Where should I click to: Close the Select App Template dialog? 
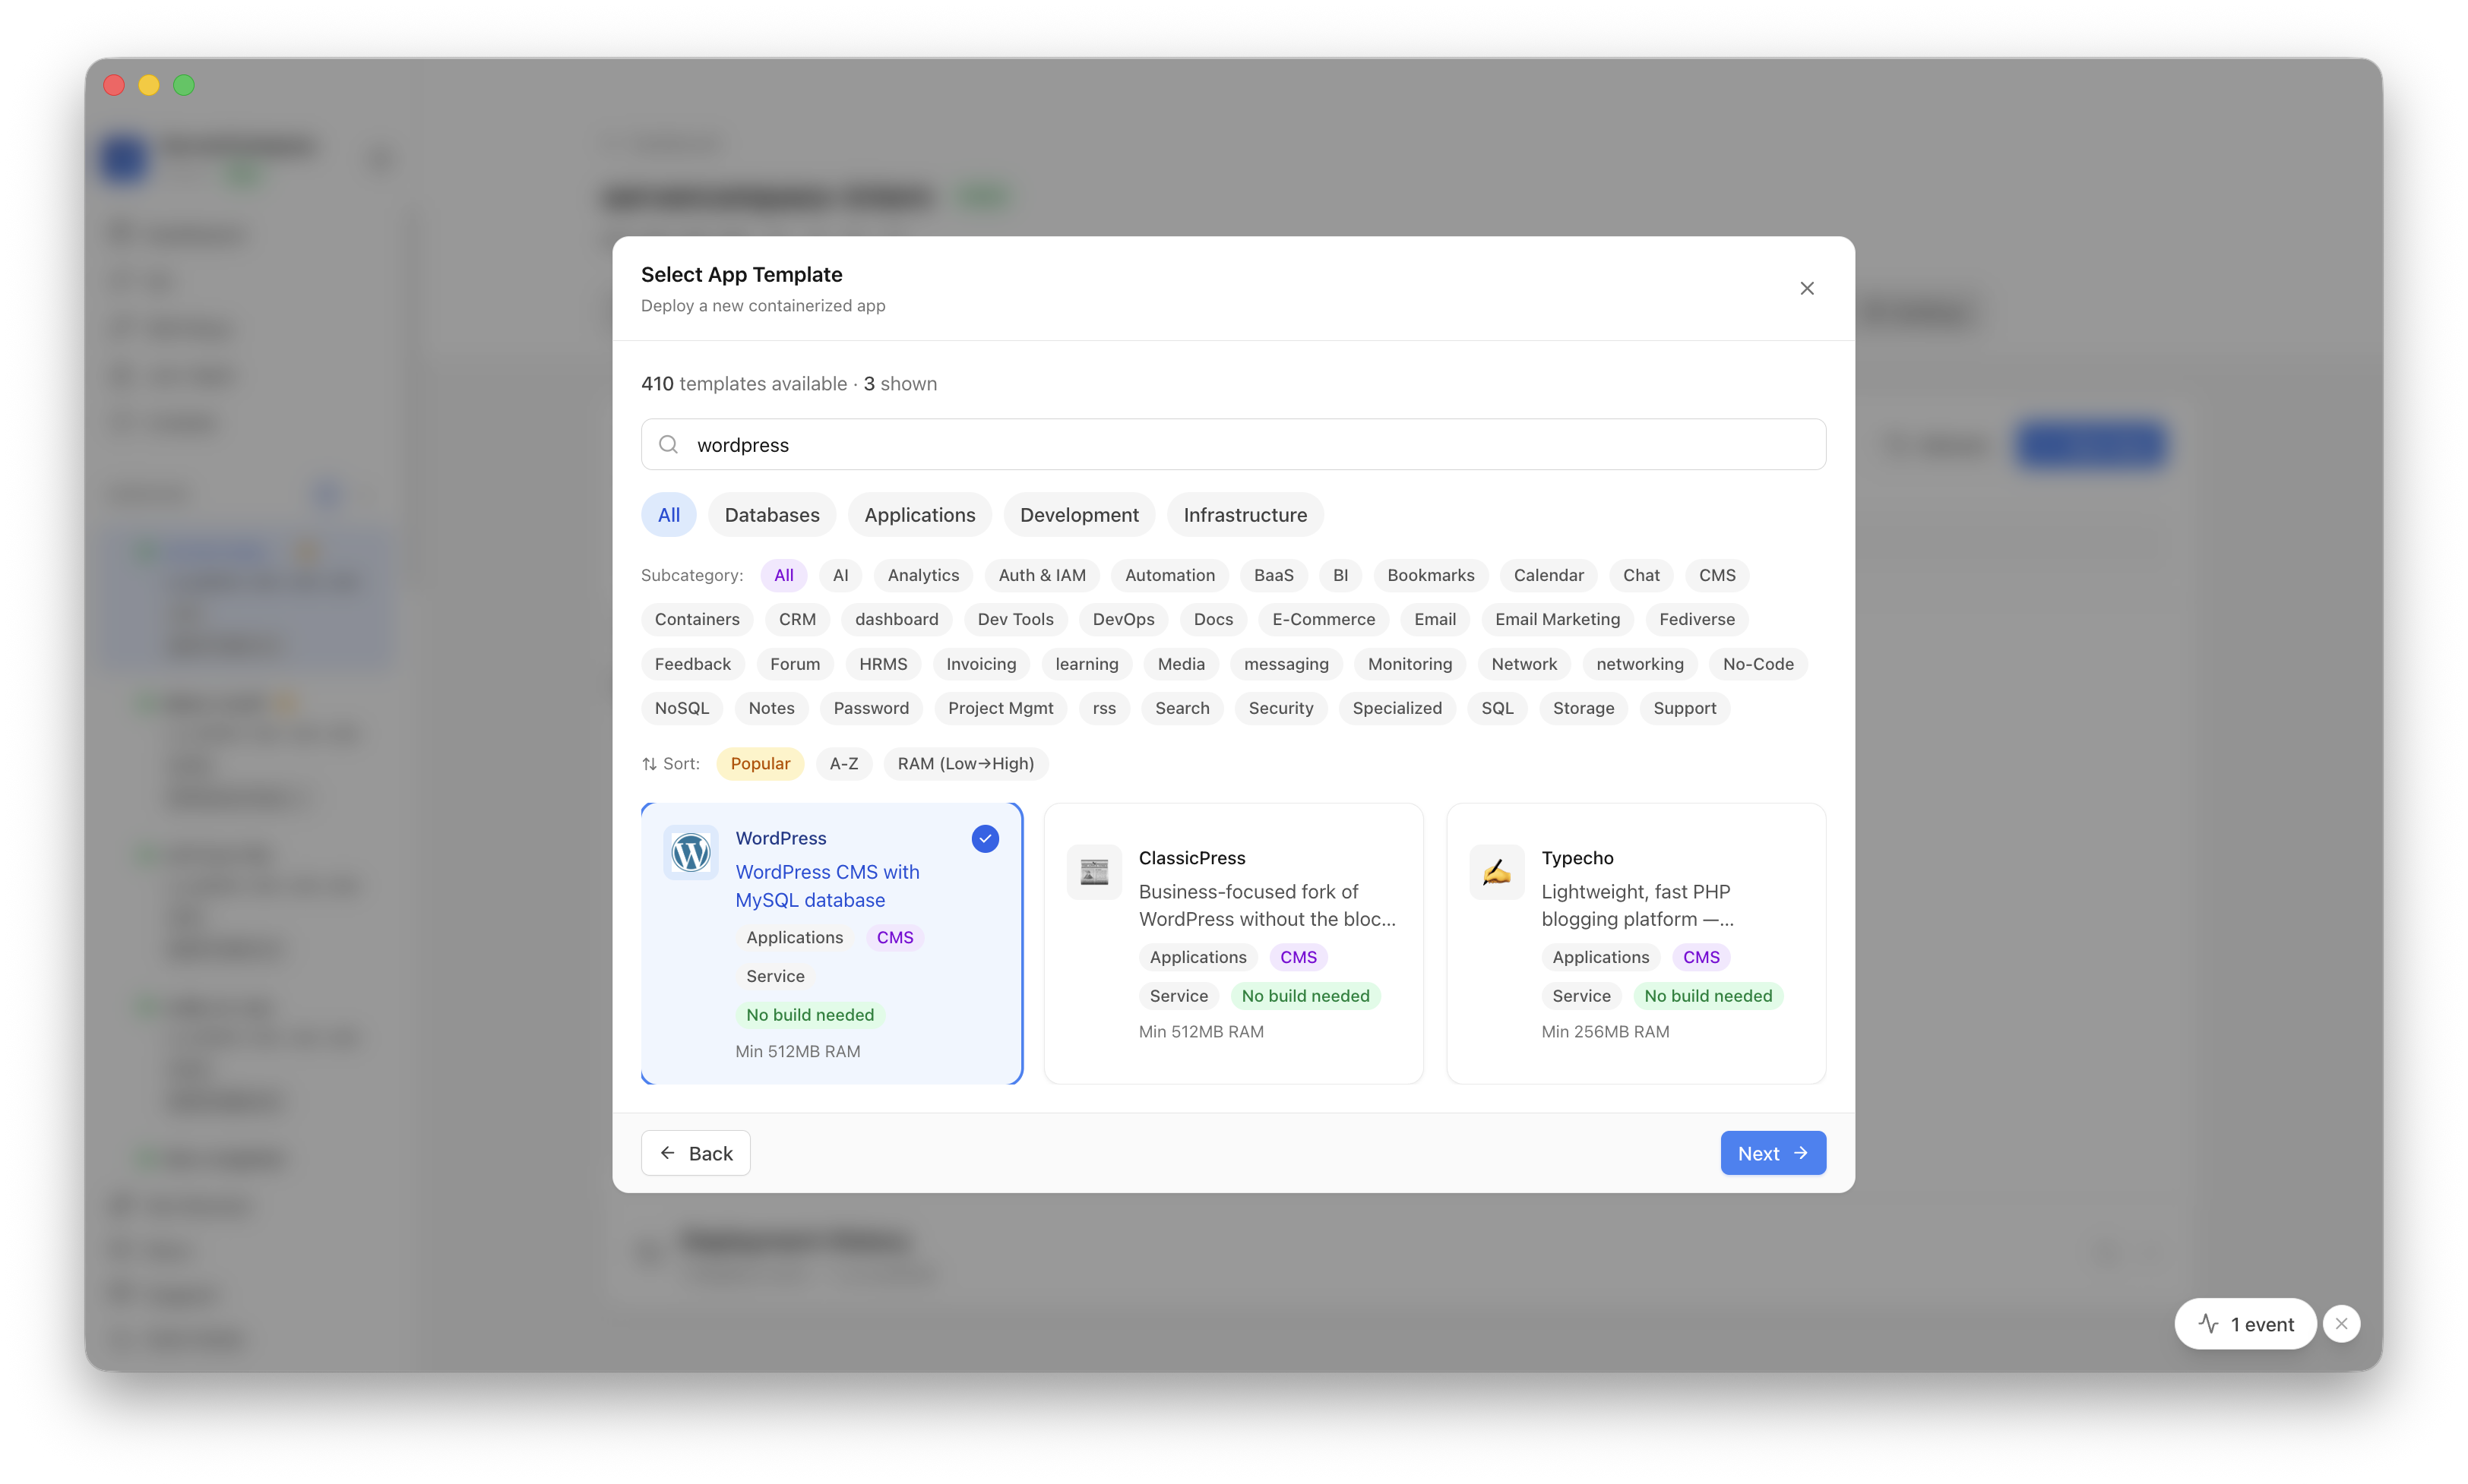(x=1805, y=288)
